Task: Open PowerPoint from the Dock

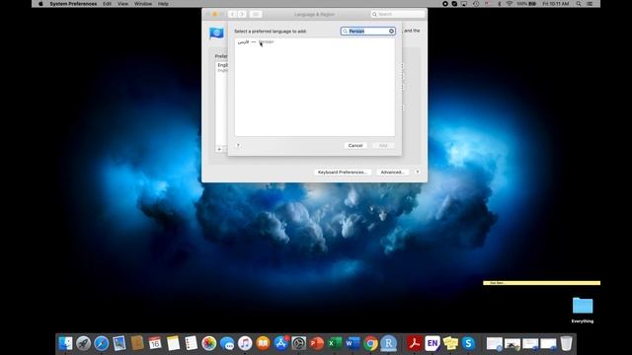Action: [317, 343]
